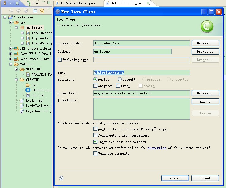Enable the Generate comments checkbox

tap(95, 153)
